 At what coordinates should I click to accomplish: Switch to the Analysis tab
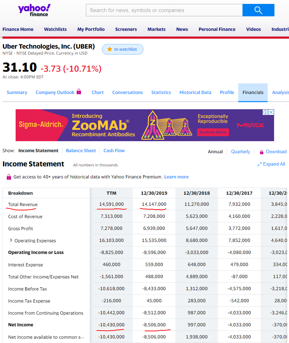[x=280, y=92]
